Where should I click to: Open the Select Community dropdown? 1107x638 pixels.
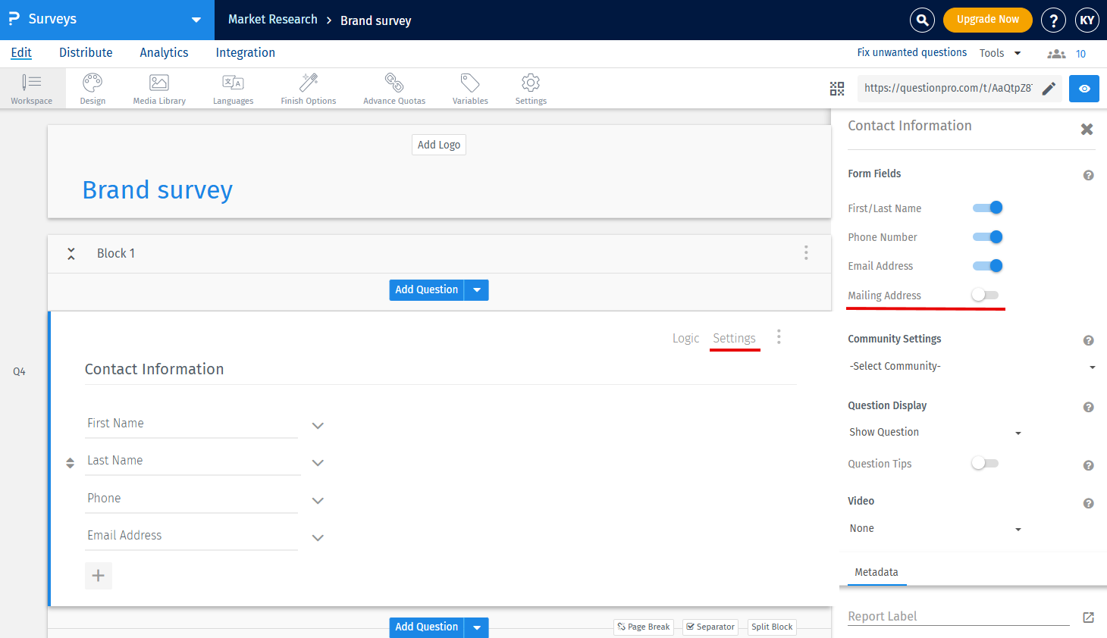pos(972,367)
